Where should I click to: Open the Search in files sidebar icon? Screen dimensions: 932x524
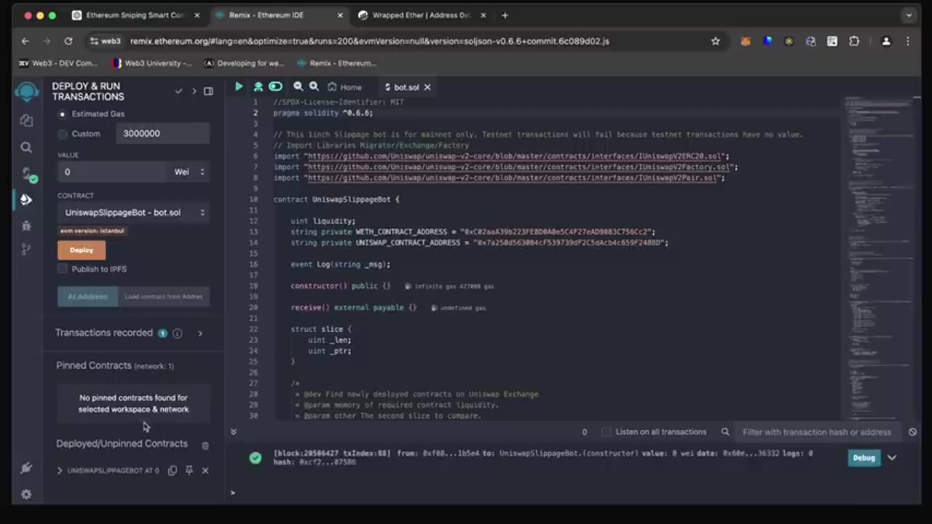pyautogui.click(x=26, y=148)
